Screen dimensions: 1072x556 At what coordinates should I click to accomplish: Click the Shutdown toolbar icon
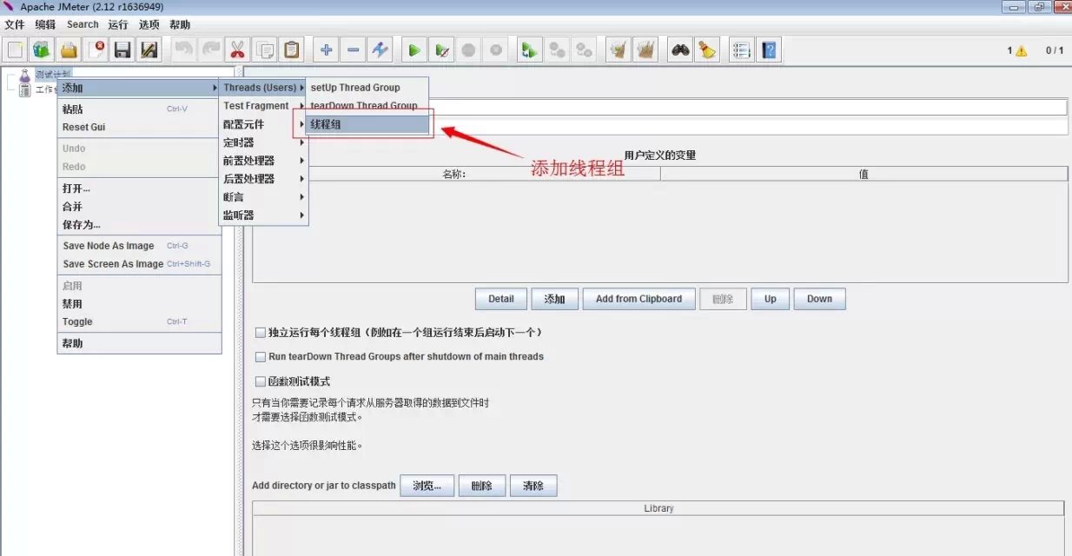495,50
